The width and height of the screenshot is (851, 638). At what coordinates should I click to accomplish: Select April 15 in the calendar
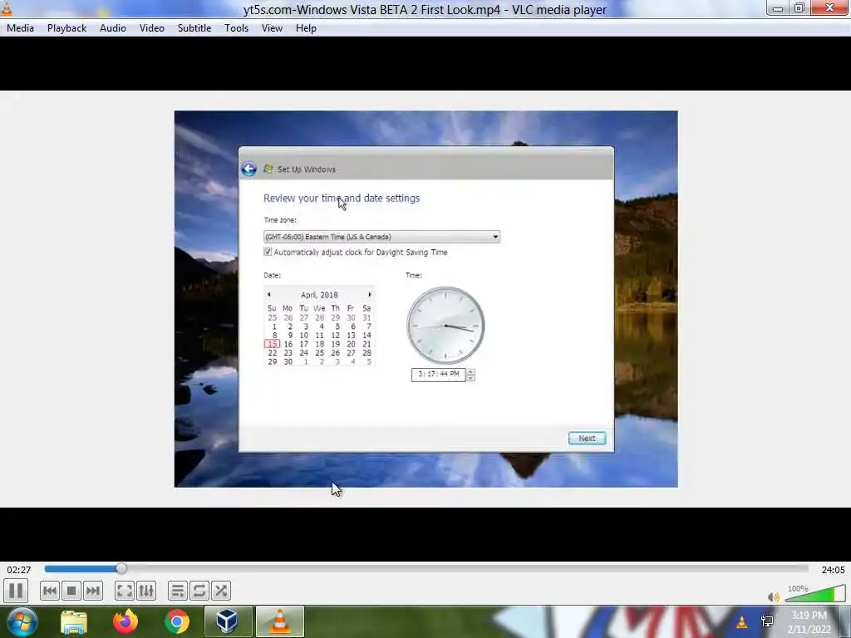point(273,344)
